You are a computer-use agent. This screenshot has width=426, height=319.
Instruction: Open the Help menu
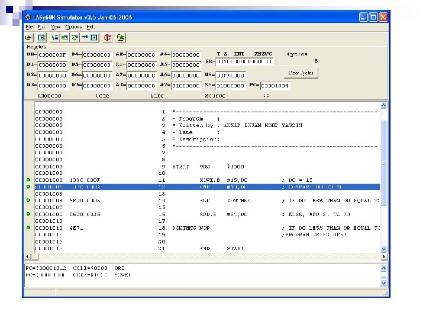click(x=91, y=27)
